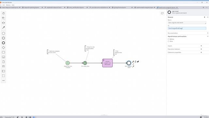Click the deploy rocket icon in status bar
This screenshot has height=118, width=209.
point(18,117)
